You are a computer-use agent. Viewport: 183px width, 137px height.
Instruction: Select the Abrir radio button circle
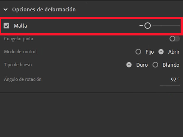pyautogui.click(x=161, y=52)
